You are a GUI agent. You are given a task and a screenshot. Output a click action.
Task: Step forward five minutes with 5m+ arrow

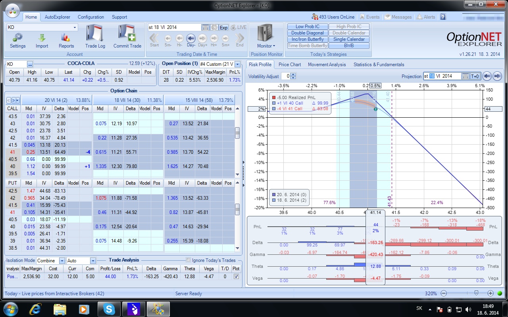point(226,38)
